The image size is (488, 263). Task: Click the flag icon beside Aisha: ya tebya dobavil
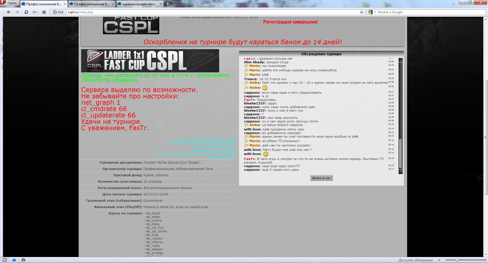246,125
